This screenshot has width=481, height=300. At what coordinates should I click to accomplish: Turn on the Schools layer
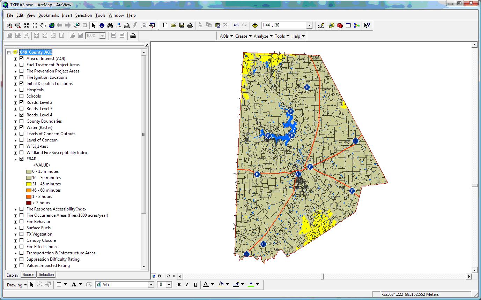point(22,96)
